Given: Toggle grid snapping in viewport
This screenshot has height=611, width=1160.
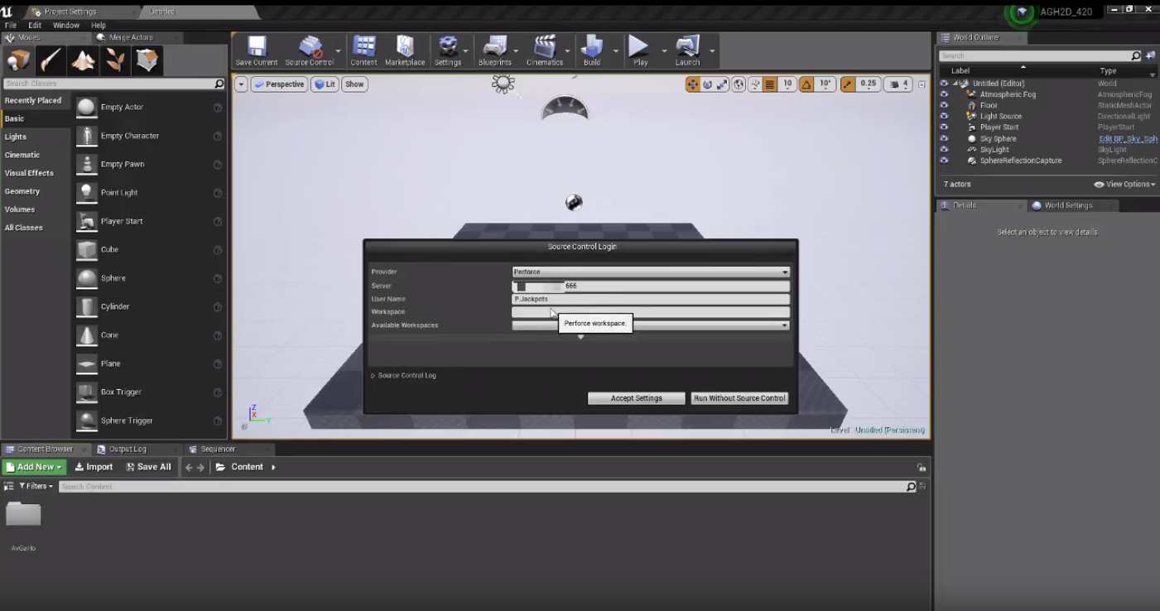Looking at the screenshot, I should coord(770,84).
